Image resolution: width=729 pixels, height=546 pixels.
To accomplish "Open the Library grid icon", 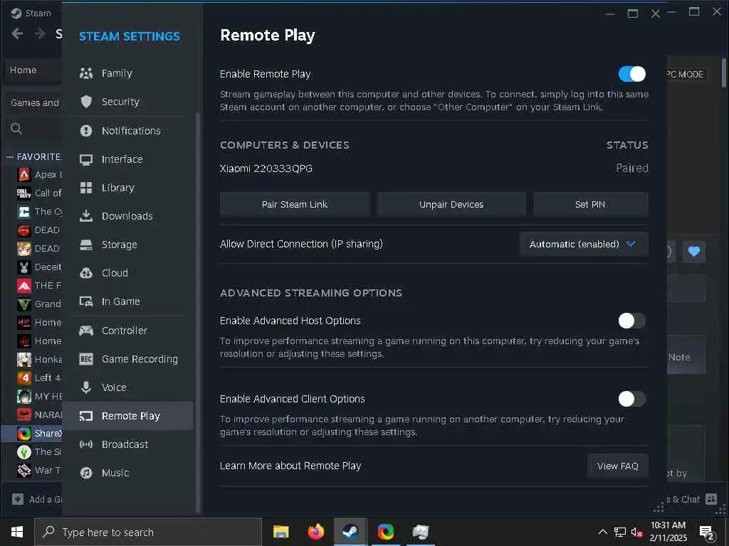I will pos(86,188).
